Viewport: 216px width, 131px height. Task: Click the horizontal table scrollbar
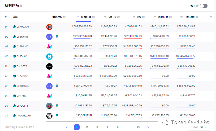(102, 121)
